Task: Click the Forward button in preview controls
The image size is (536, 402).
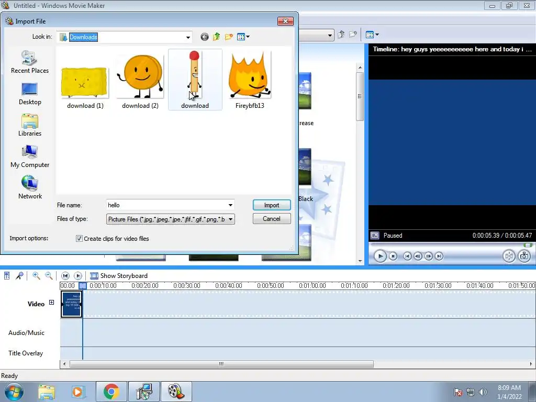Action: tap(439, 255)
